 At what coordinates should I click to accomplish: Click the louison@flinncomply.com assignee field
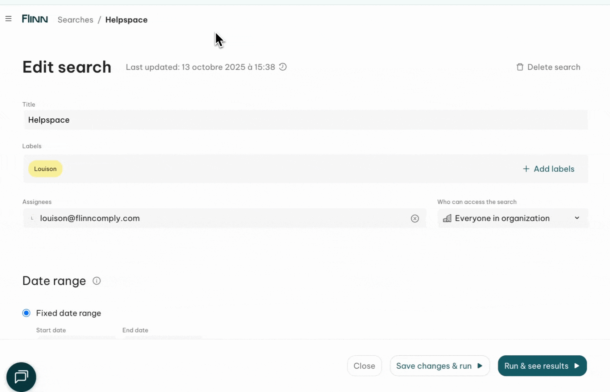218,219
